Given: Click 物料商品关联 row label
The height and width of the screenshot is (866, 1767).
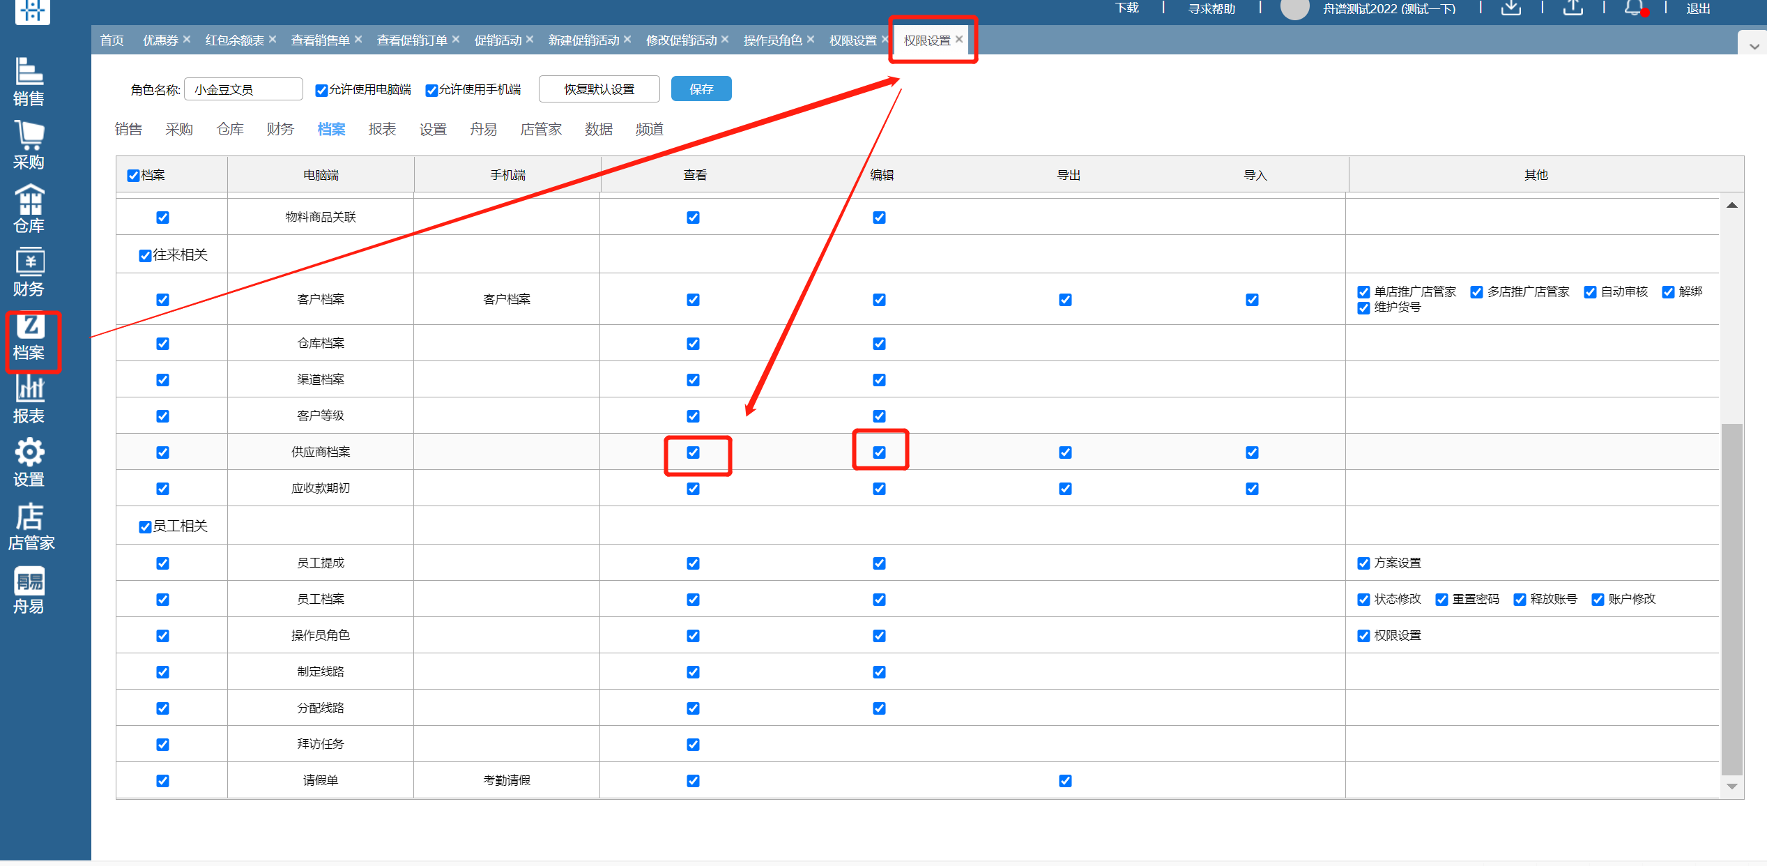Looking at the screenshot, I should [x=321, y=217].
